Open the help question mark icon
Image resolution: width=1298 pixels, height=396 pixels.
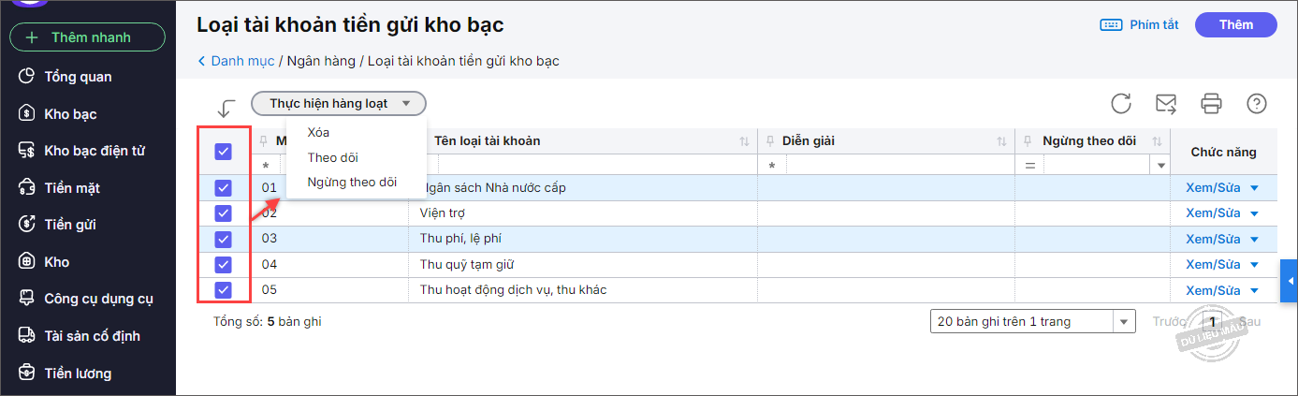[x=1257, y=104]
